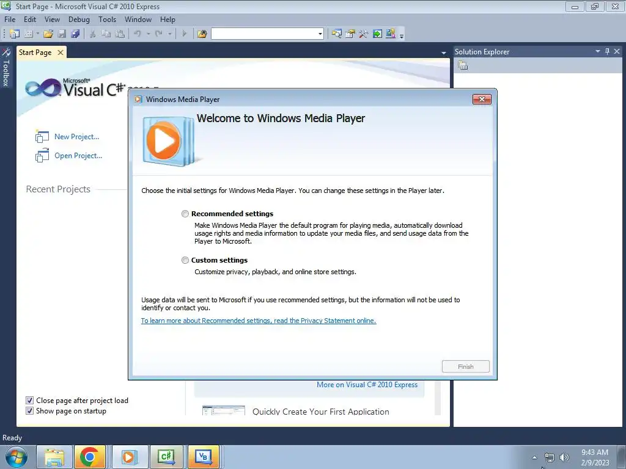
Task: Click the volume speaker tray icon
Action: (x=564, y=457)
